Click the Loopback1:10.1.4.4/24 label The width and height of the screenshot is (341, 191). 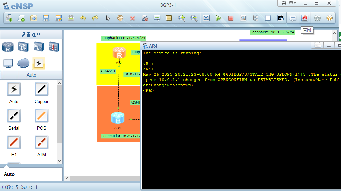(124, 38)
